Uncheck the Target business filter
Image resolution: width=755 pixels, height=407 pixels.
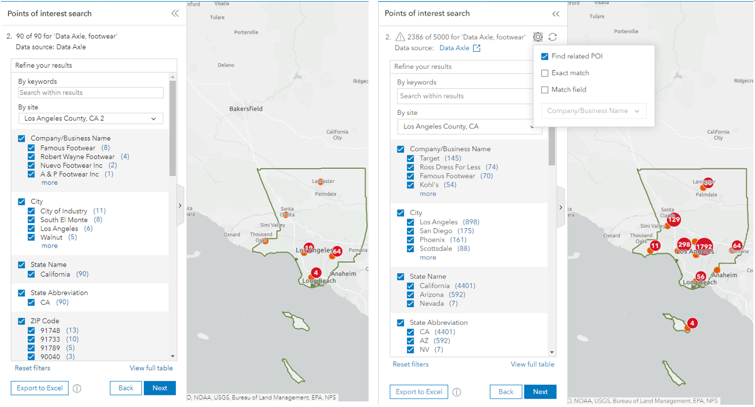click(411, 158)
